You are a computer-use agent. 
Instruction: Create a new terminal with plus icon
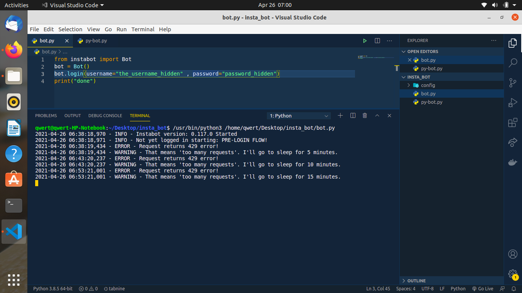click(x=340, y=116)
